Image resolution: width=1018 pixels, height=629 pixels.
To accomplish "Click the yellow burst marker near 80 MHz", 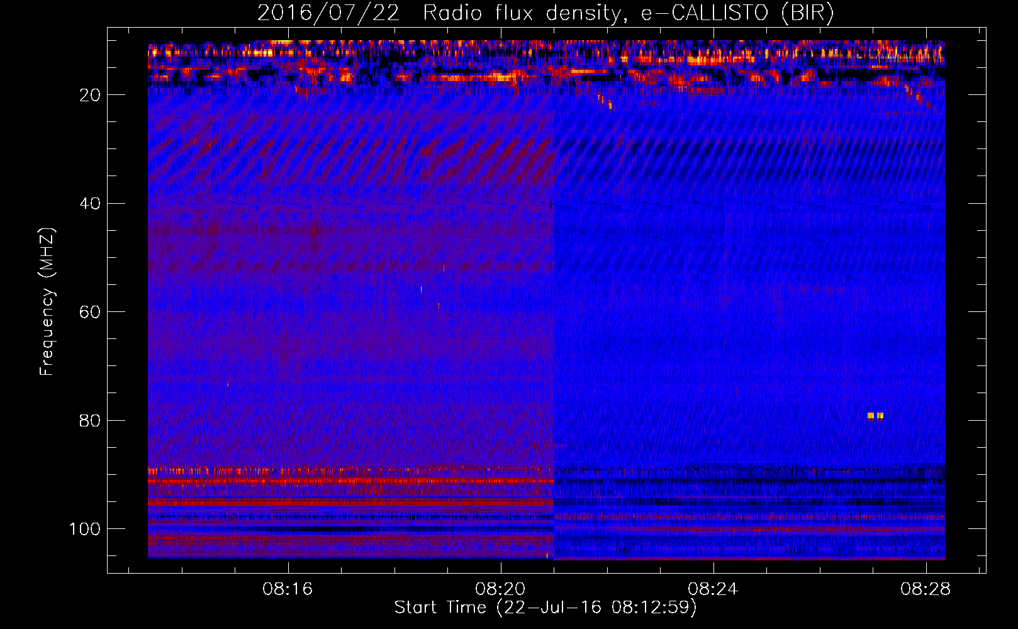I will (875, 416).
